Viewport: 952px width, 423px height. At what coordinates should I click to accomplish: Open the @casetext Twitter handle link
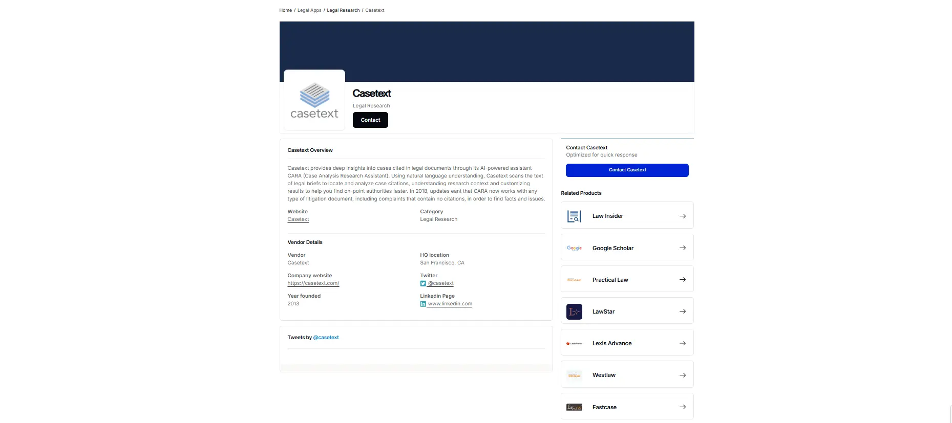point(440,283)
